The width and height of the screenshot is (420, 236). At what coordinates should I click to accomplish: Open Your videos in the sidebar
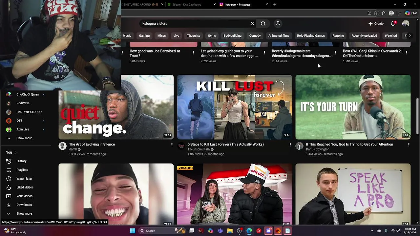tap(25, 196)
